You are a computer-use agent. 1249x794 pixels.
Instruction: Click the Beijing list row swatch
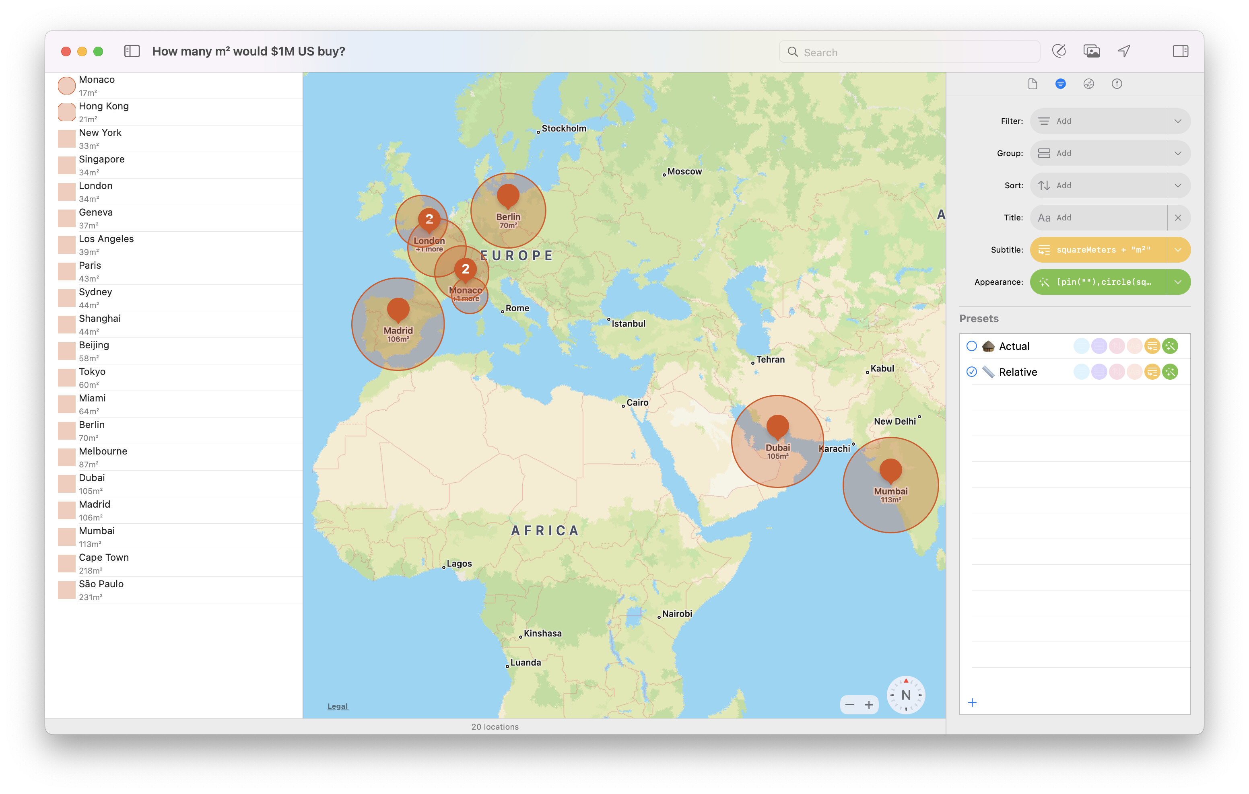coord(66,351)
